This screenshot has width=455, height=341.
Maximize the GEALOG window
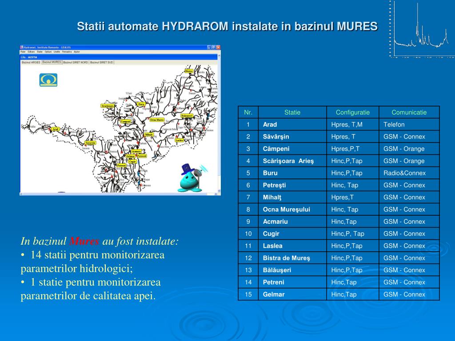coord(214,47)
